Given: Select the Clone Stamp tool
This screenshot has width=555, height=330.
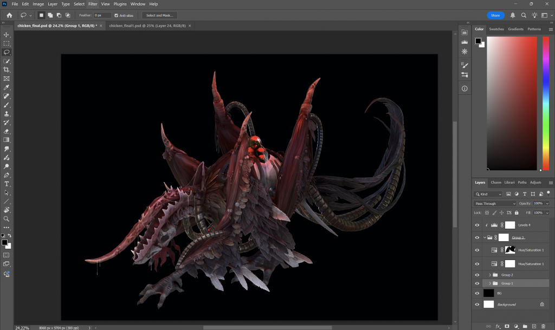Looking at the screenshot, I should 7,114.
